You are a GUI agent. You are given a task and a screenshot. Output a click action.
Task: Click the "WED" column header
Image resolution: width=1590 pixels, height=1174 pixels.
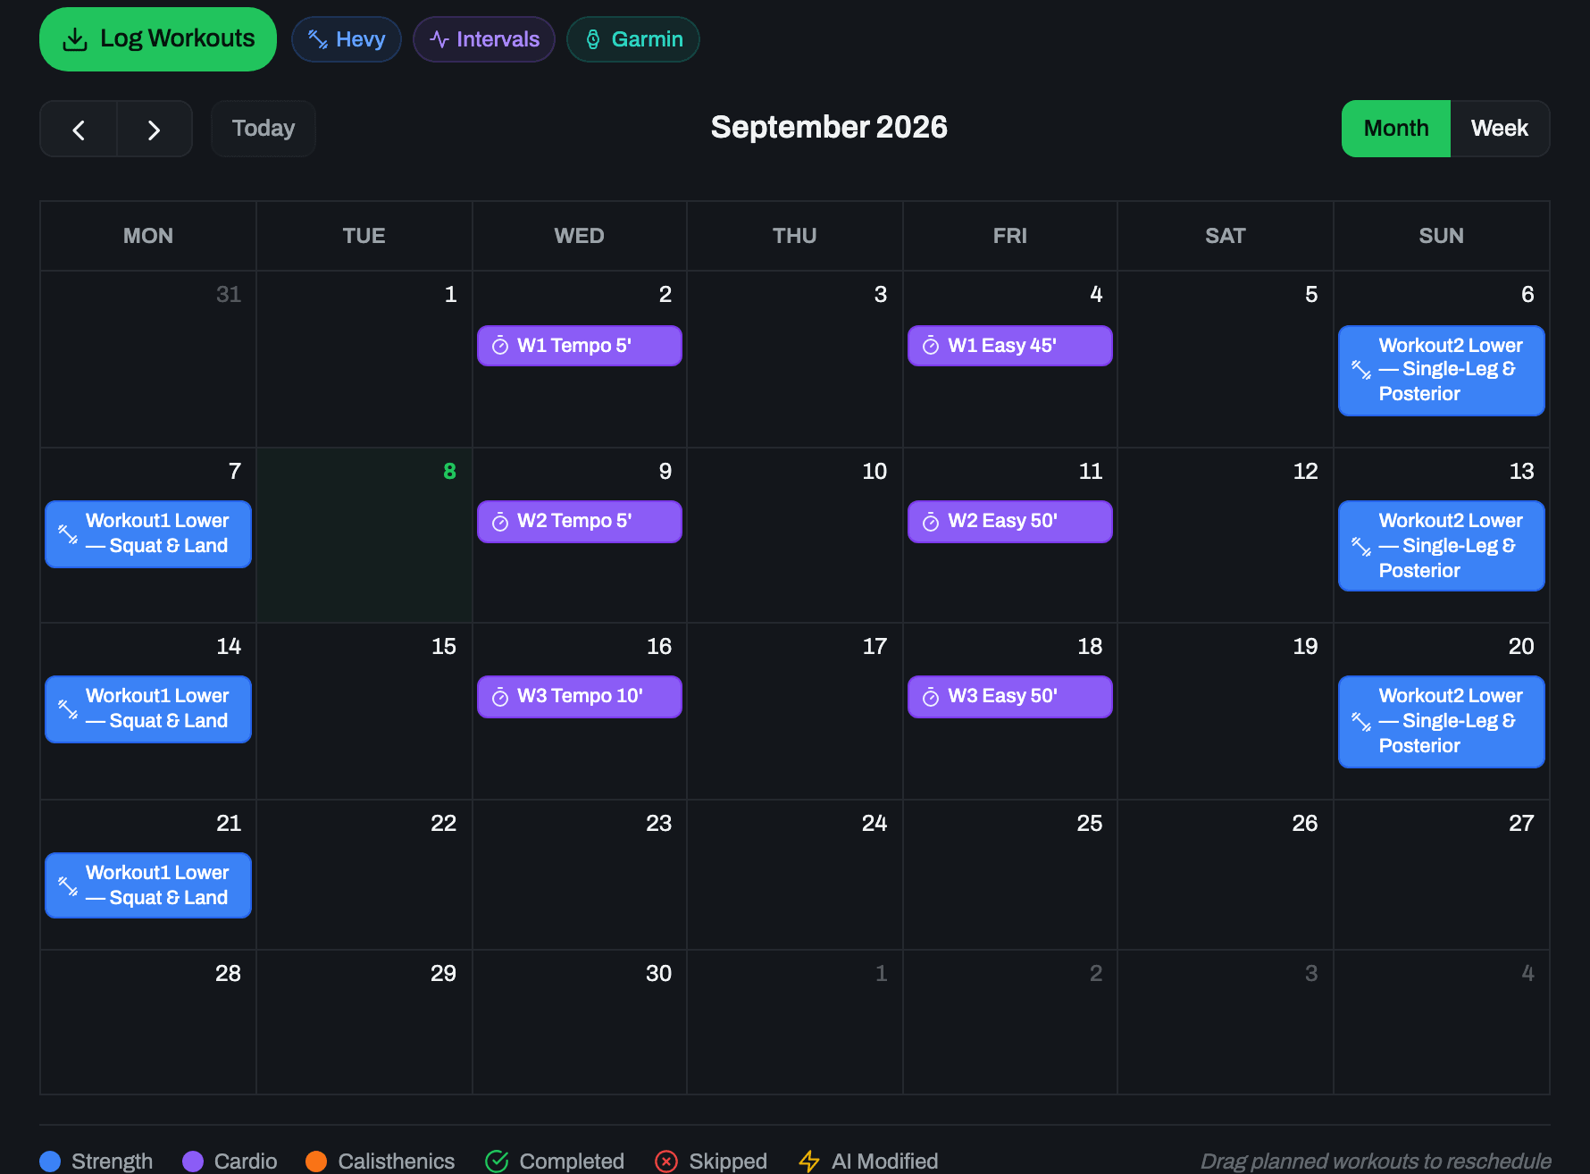click(x=580, y=236)
